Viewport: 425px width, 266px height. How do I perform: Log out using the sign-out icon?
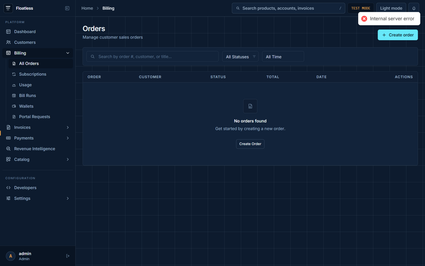tap(68, 256)
